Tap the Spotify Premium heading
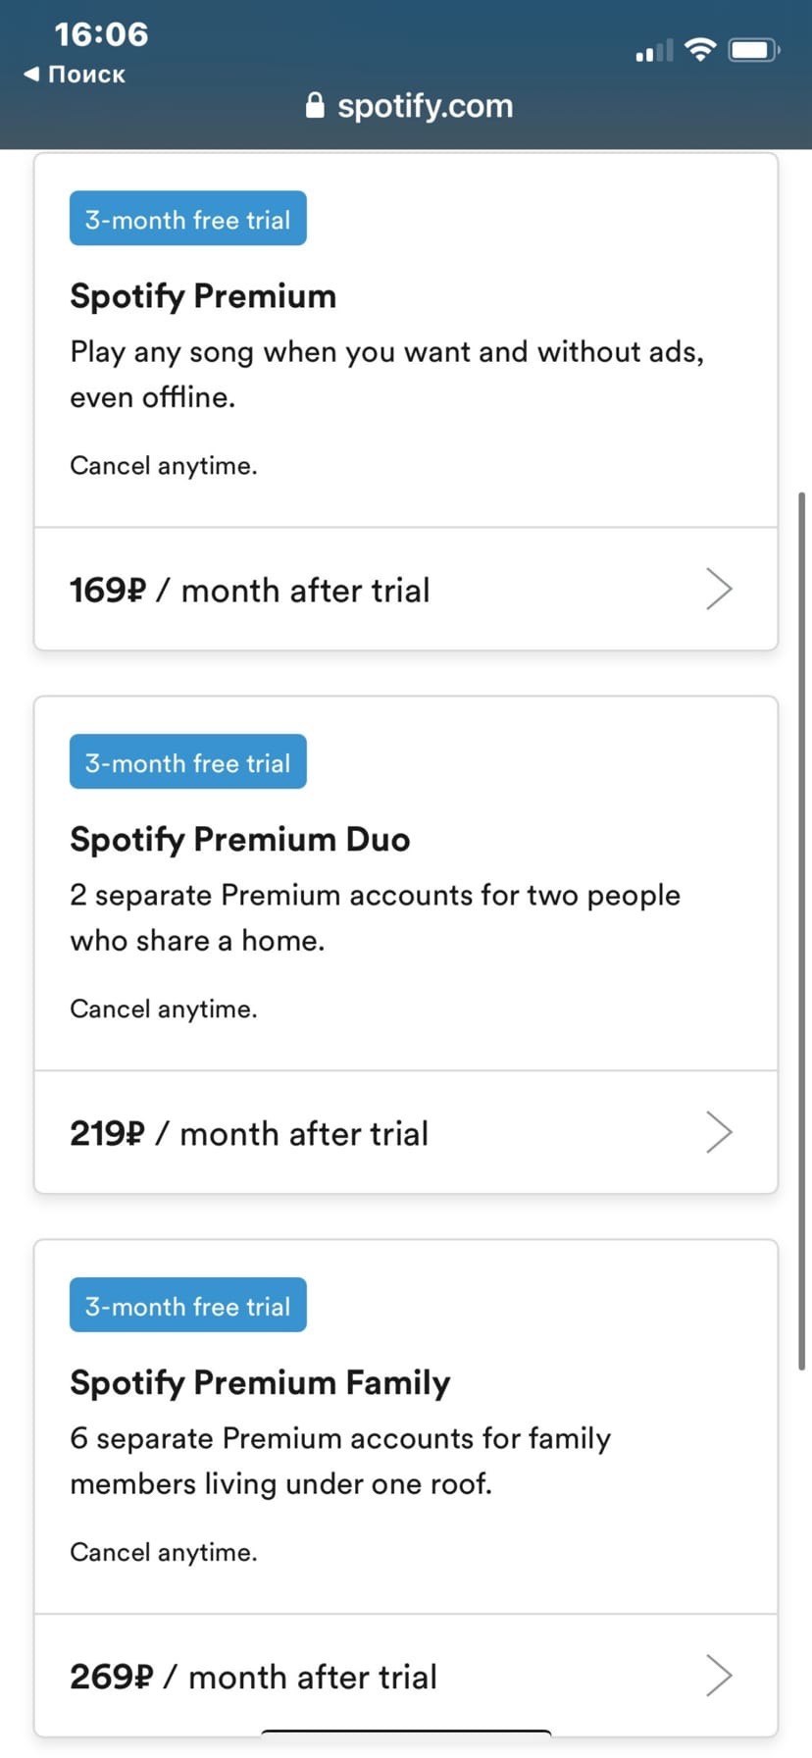Viewport: 812px width, 1758px height. point(203,296)
